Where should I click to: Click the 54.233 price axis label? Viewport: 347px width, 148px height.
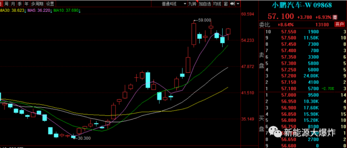pyautogui.click(x=248, y=40)
